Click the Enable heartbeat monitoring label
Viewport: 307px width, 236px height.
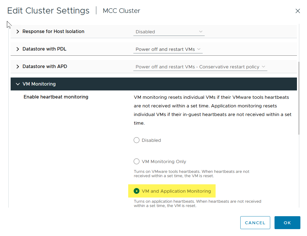point(56,97)
